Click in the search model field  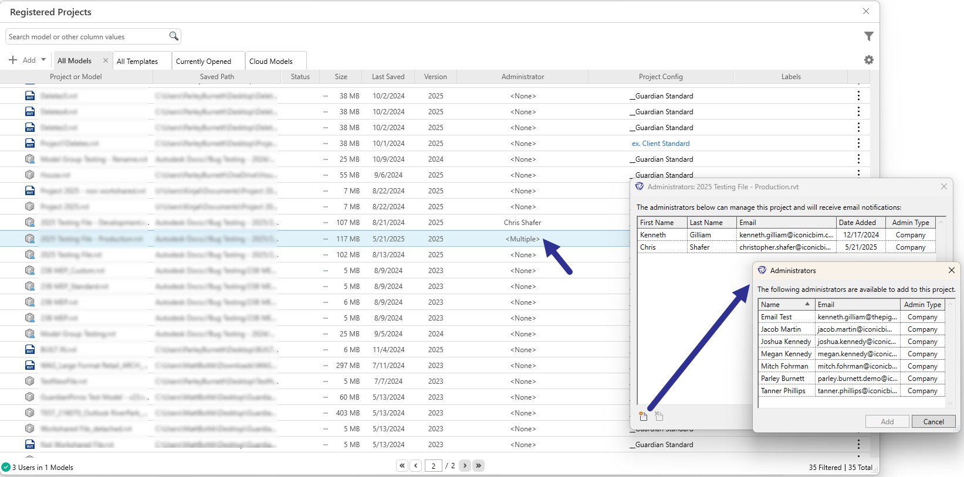click(x=87, y=36)
